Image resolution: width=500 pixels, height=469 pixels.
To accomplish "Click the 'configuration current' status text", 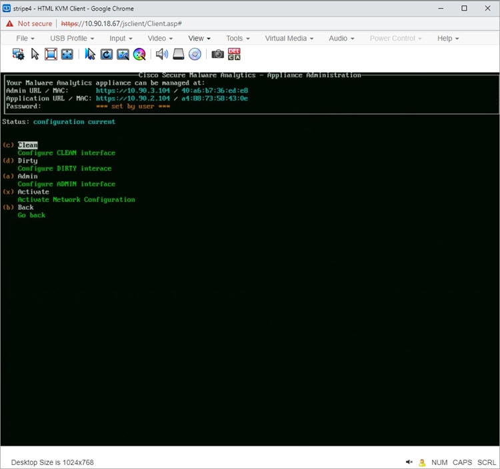I will (x=74, y=122).
